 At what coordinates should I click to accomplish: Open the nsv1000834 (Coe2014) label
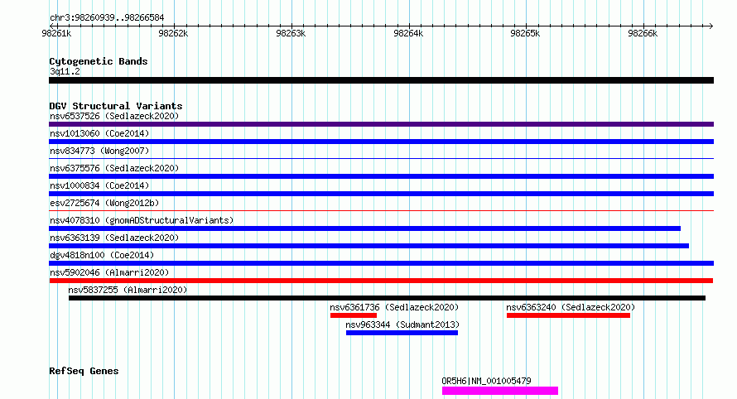click(99, 185)
